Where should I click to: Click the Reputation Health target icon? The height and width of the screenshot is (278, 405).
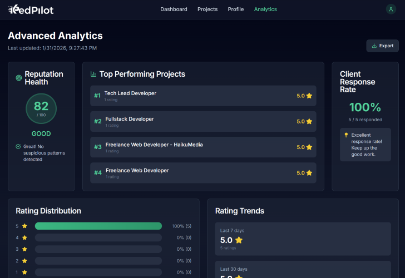(x=19, y=78)
